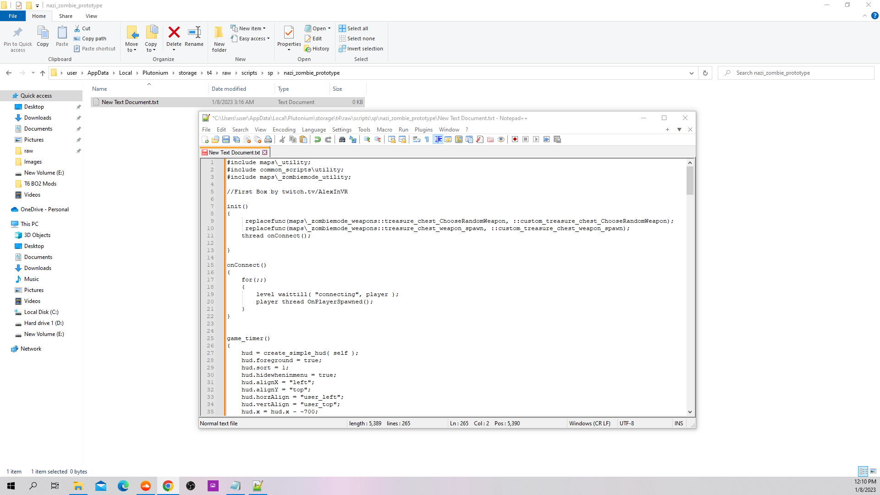This screenshot has height=495, width=880.
Task: Click the View ribbon tab in Explorer
Action: [x=91, y=16]
